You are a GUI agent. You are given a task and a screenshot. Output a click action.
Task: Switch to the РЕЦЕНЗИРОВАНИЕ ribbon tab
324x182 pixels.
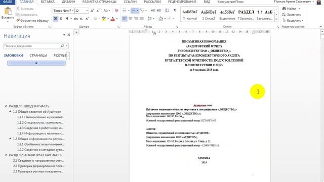[182, 2]
